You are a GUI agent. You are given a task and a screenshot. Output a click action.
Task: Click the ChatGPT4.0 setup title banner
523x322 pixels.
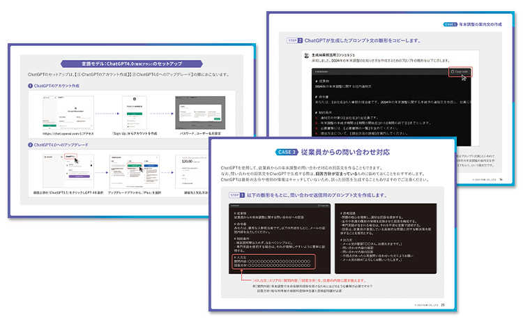(131, 61)
